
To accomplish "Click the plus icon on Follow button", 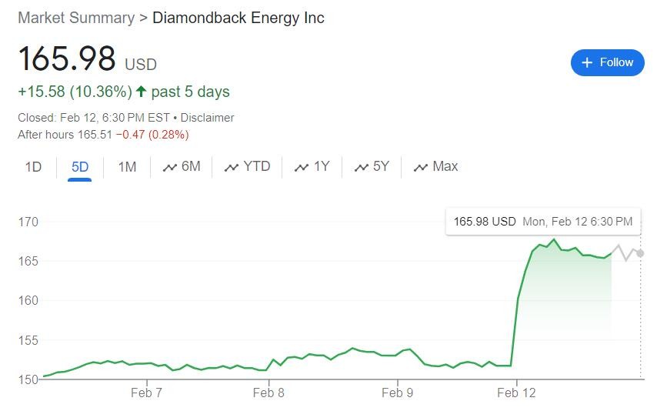I will coord(587,62).
